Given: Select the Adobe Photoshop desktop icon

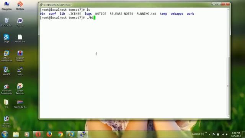Looking at the screenshot, I should [7, 122].
